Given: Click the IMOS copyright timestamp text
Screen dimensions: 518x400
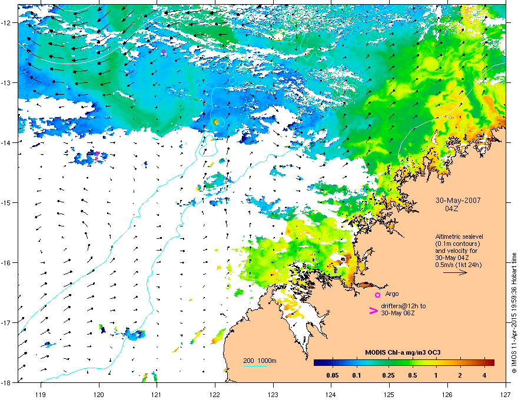Looking at the screenshot, I should pyautogui.click(x=514, y=313).
